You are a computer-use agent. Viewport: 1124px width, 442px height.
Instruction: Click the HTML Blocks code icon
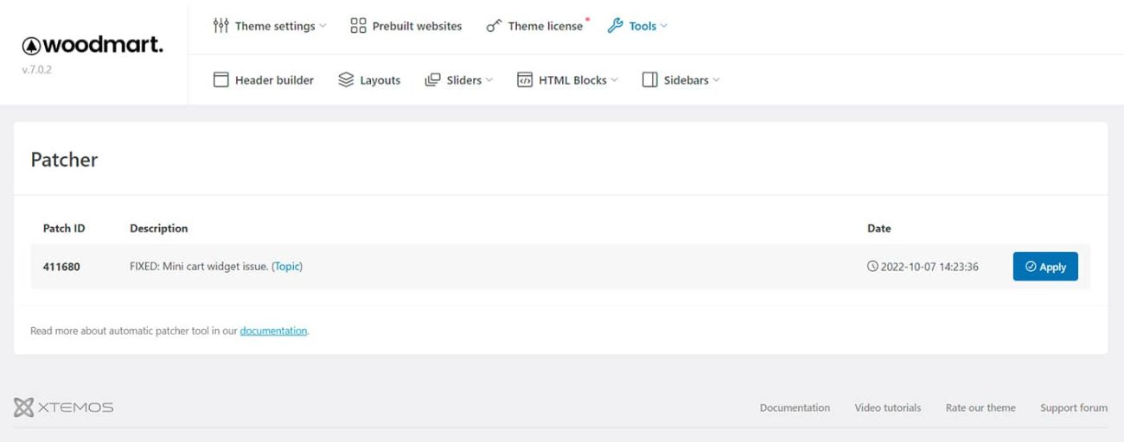524,80
